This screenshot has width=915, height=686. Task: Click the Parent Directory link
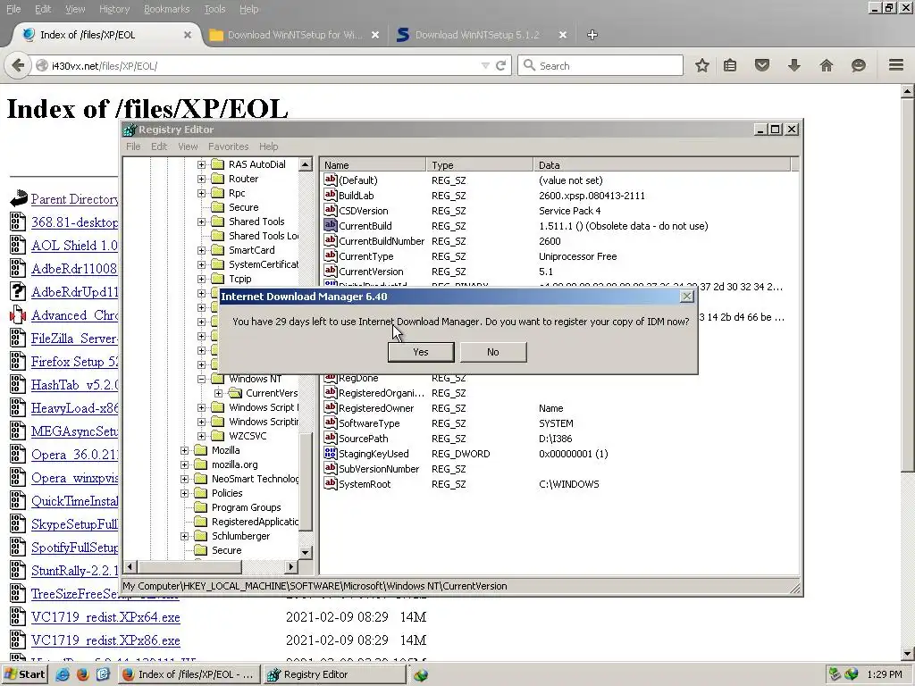click(75, 199)
